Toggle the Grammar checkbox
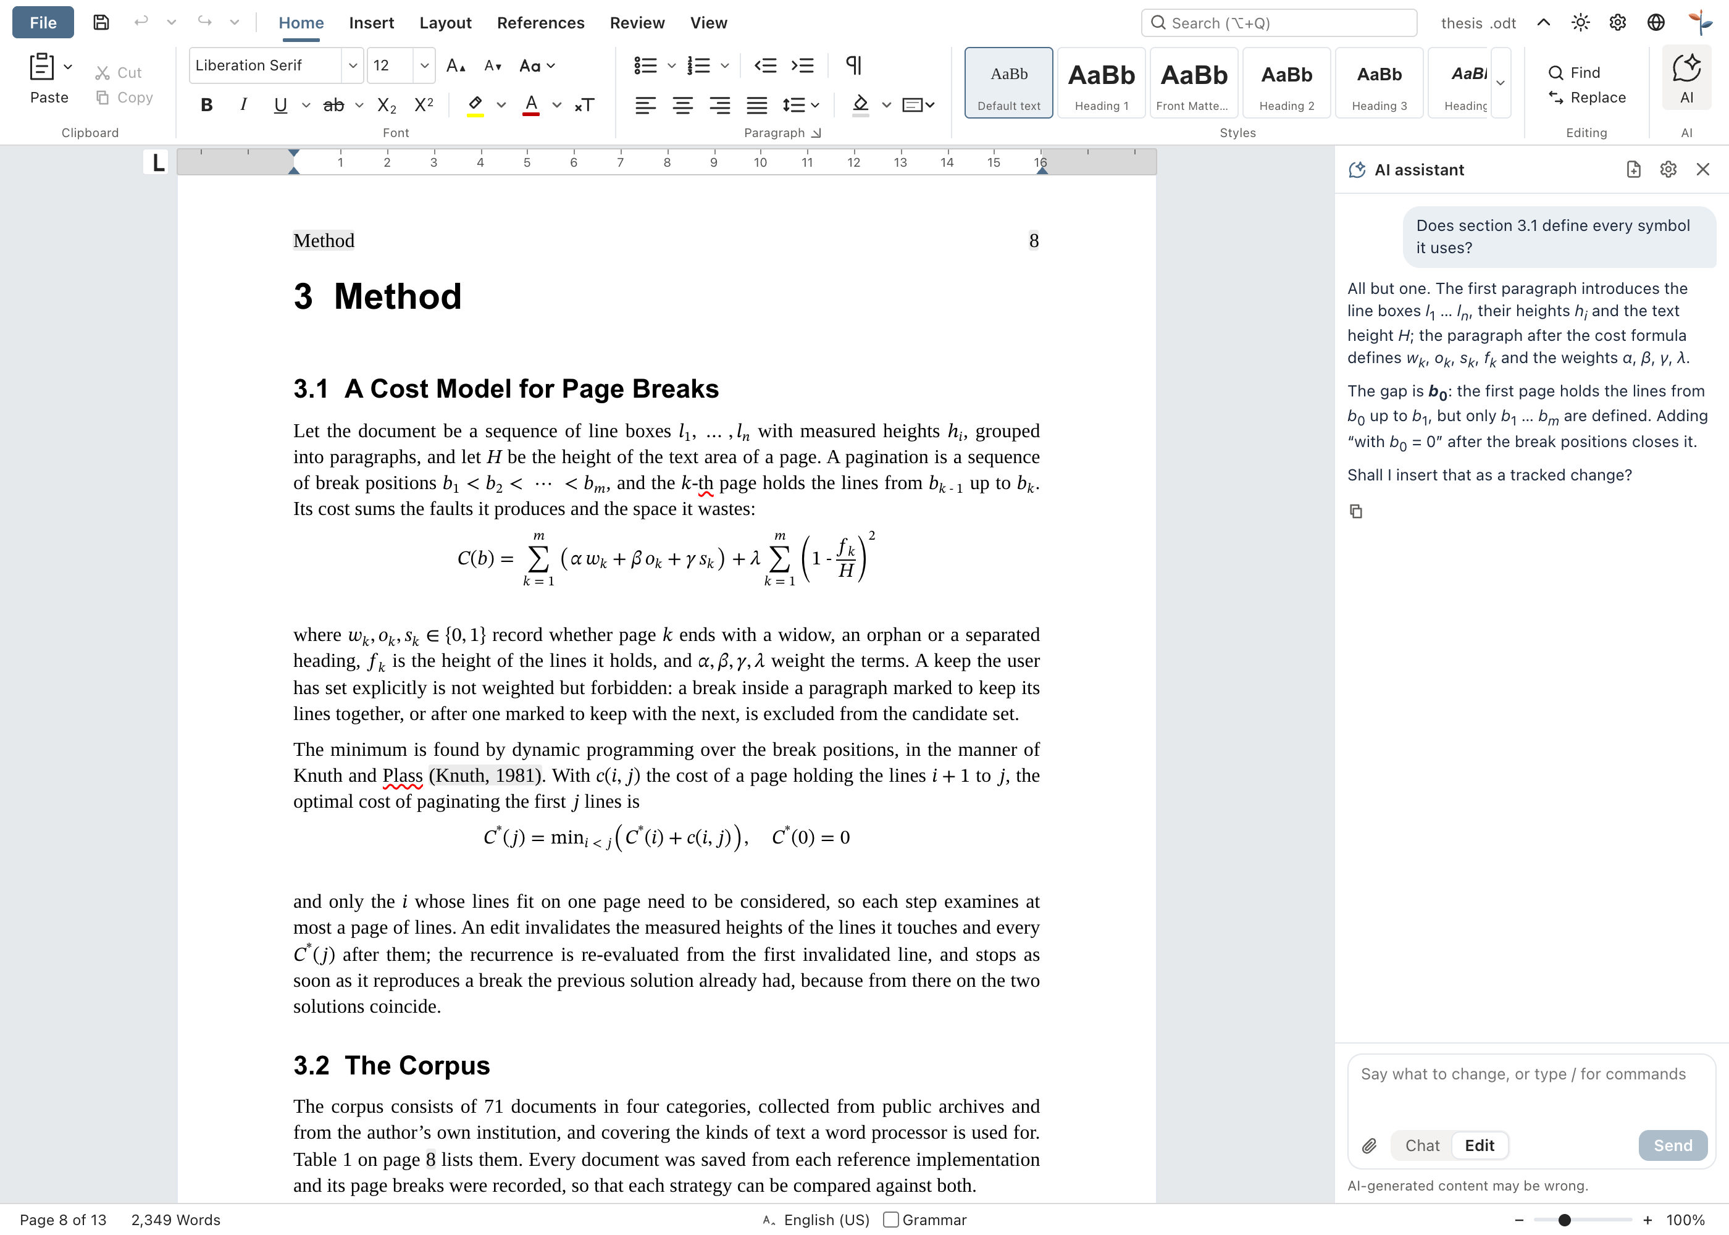The image size is (1729, 1235). tap(891, 1220)
